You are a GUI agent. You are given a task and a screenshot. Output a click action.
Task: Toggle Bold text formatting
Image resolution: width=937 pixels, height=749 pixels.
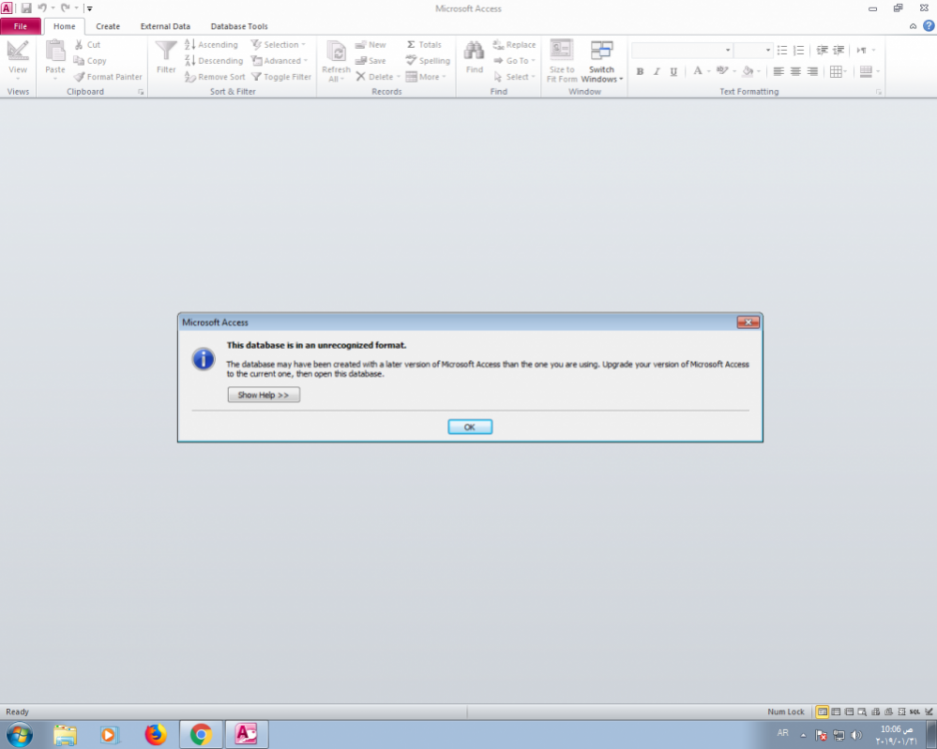(640, 71)
